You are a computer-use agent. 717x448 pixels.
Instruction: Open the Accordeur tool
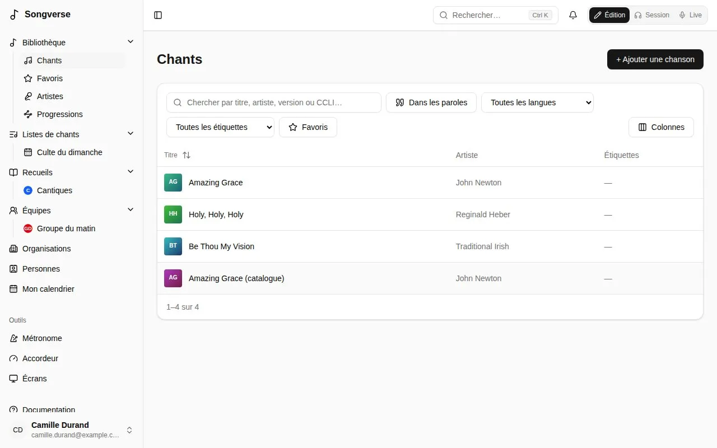[72, 358]
